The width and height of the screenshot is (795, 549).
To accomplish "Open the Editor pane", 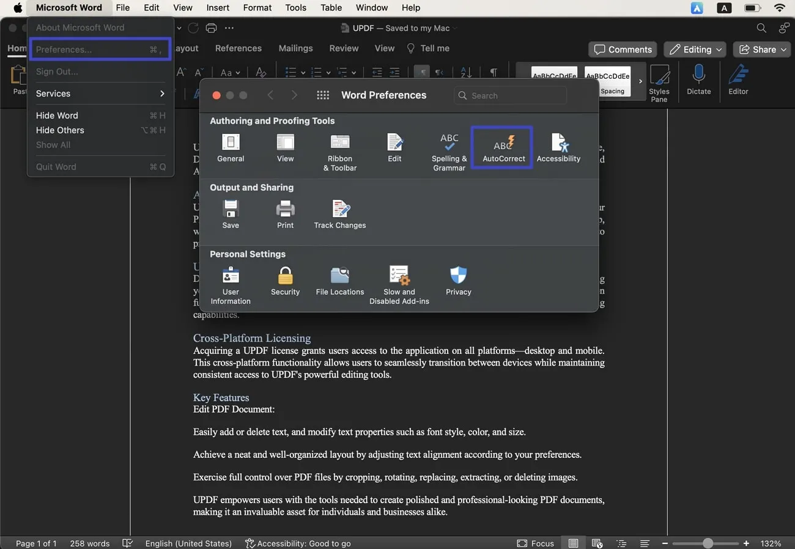I will click(738, 79).
